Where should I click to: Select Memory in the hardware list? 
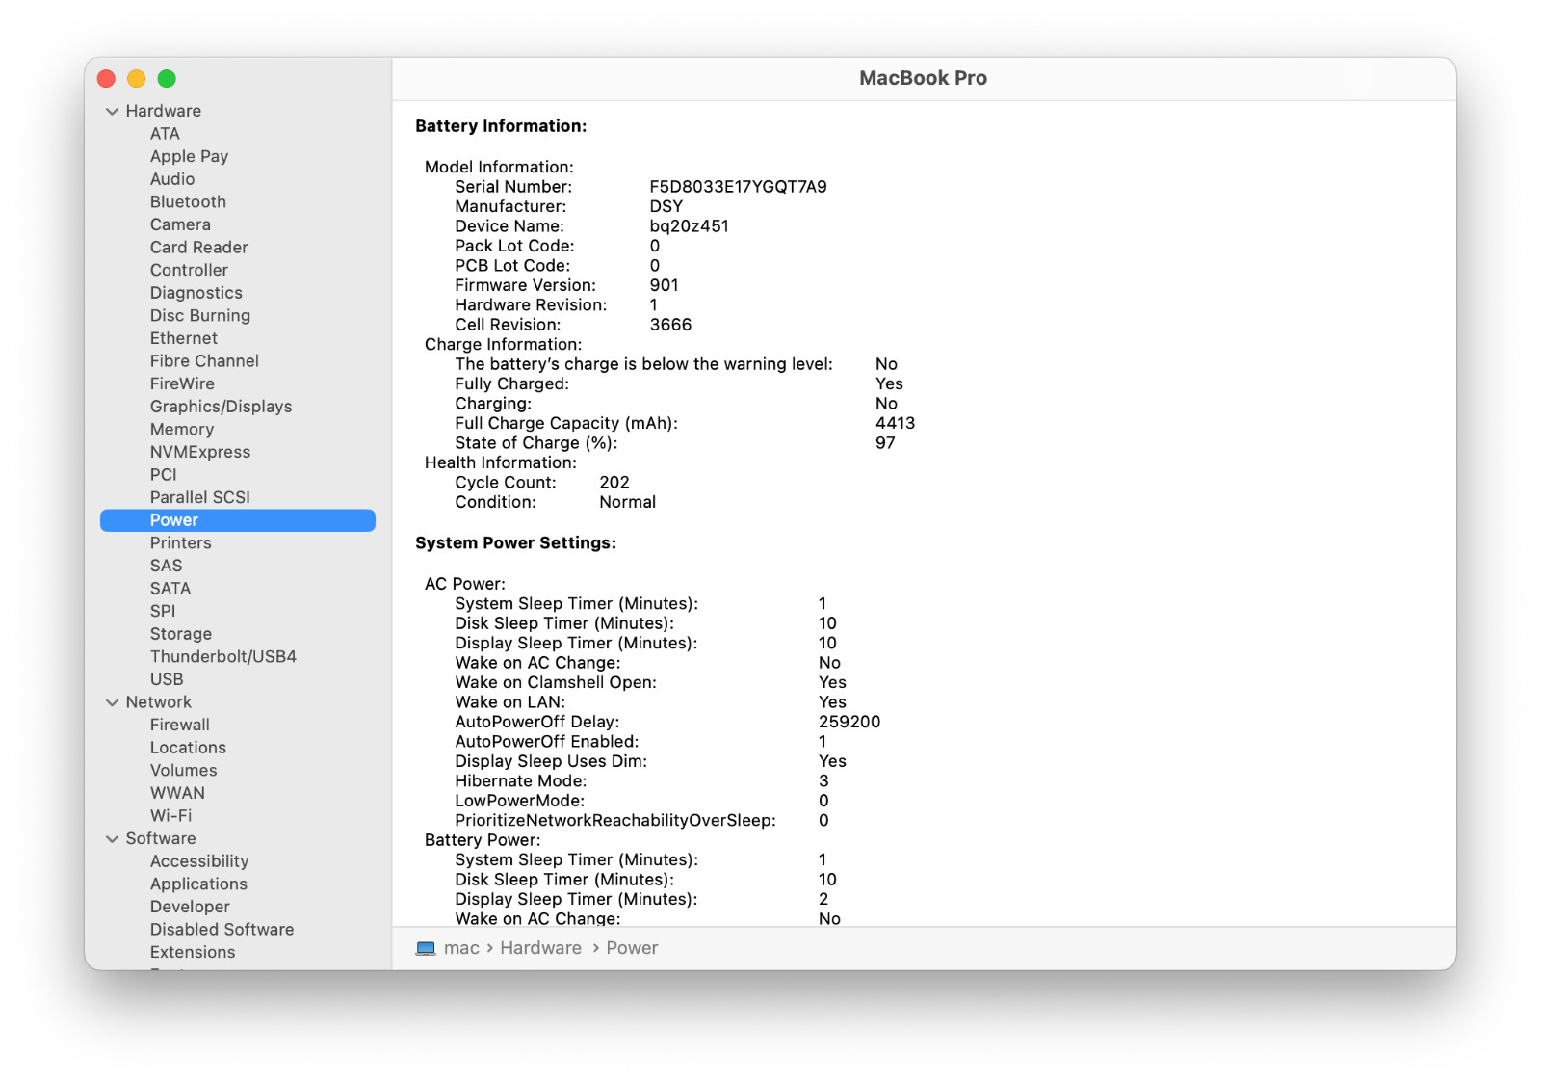(x=182, y=430)
